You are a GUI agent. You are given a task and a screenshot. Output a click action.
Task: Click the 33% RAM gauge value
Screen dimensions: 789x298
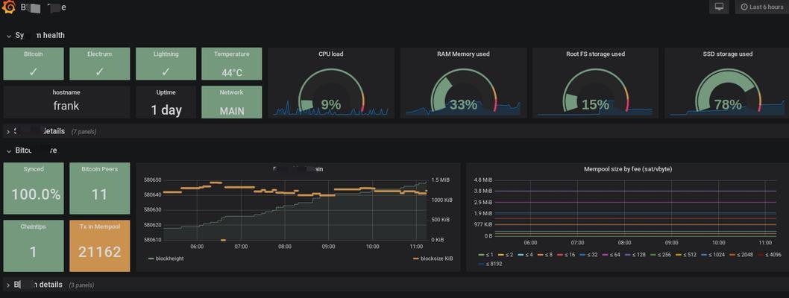(463, 104)
